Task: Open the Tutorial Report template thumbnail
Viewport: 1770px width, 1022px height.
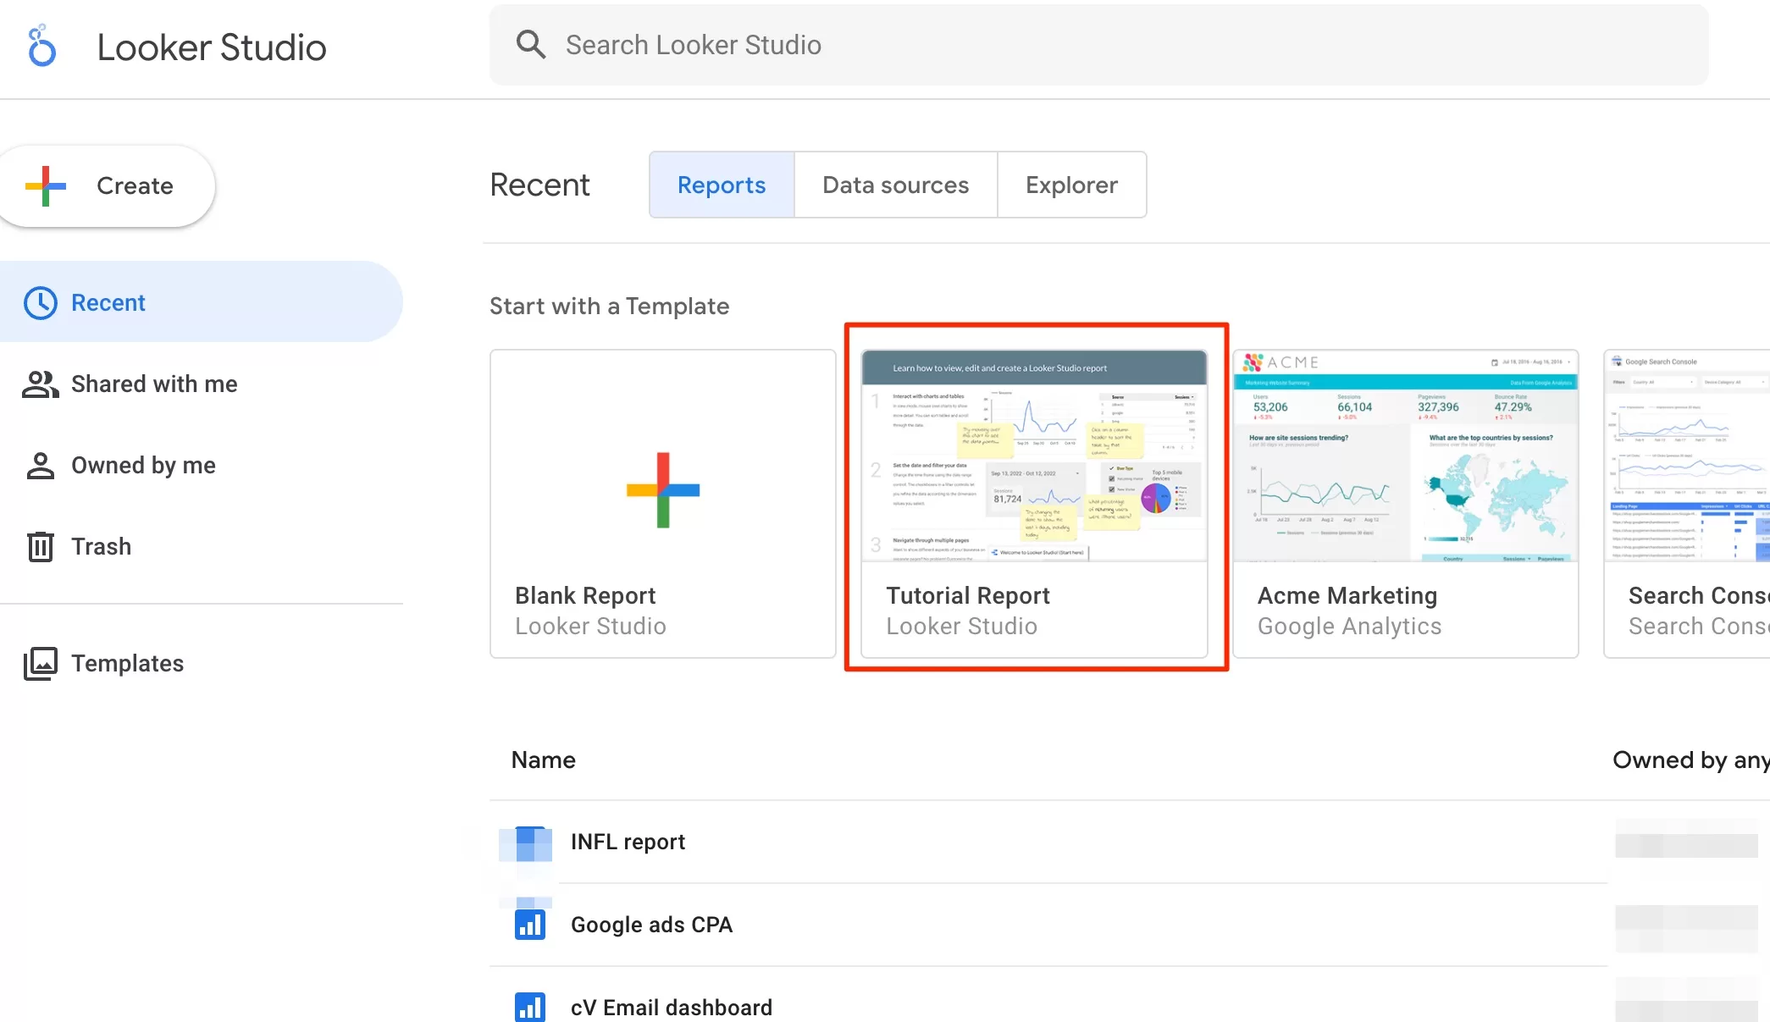Action: pos(1034,456)
